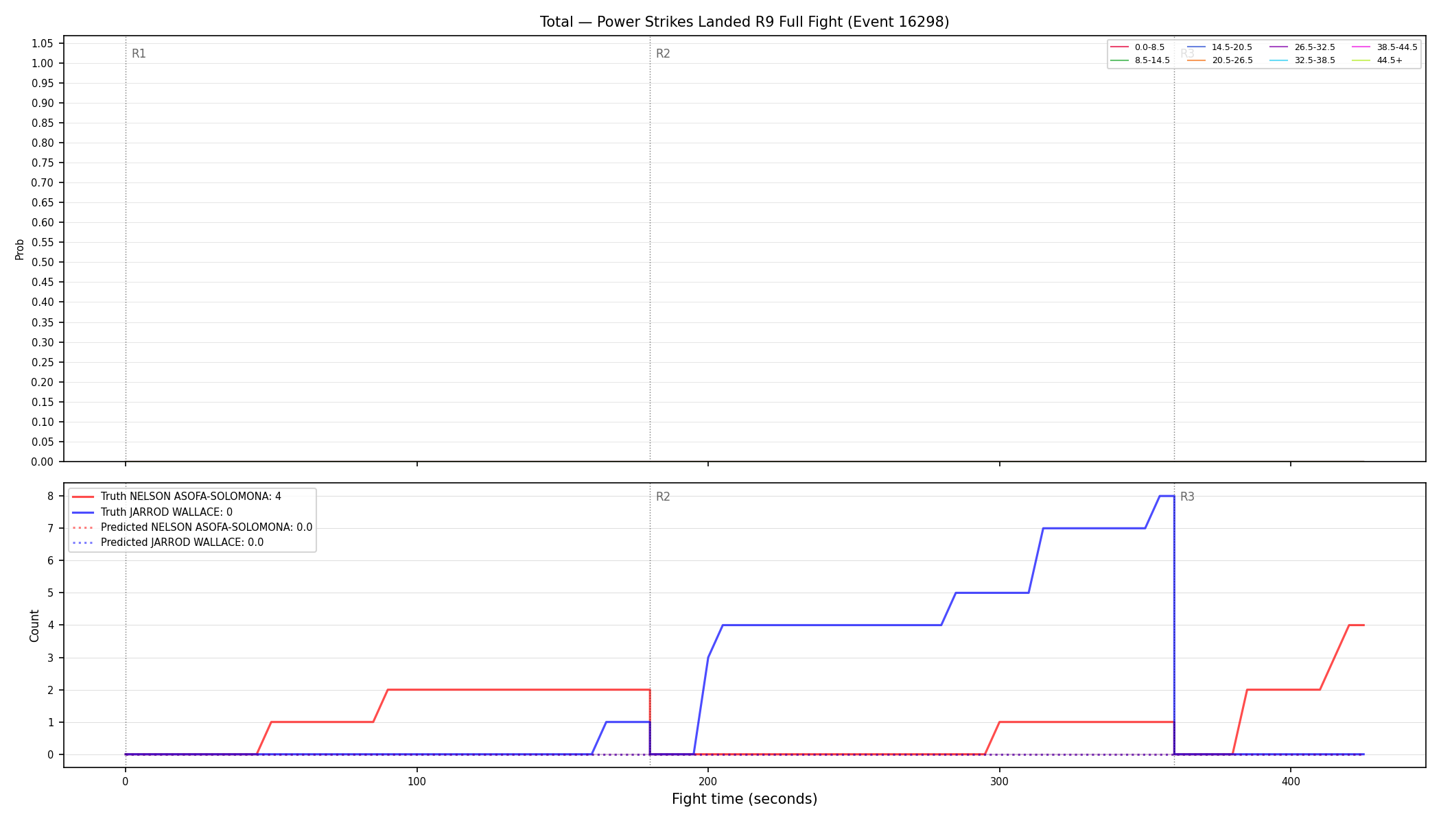Click the 0 tick on Fight time axis

tap(126, 781)
